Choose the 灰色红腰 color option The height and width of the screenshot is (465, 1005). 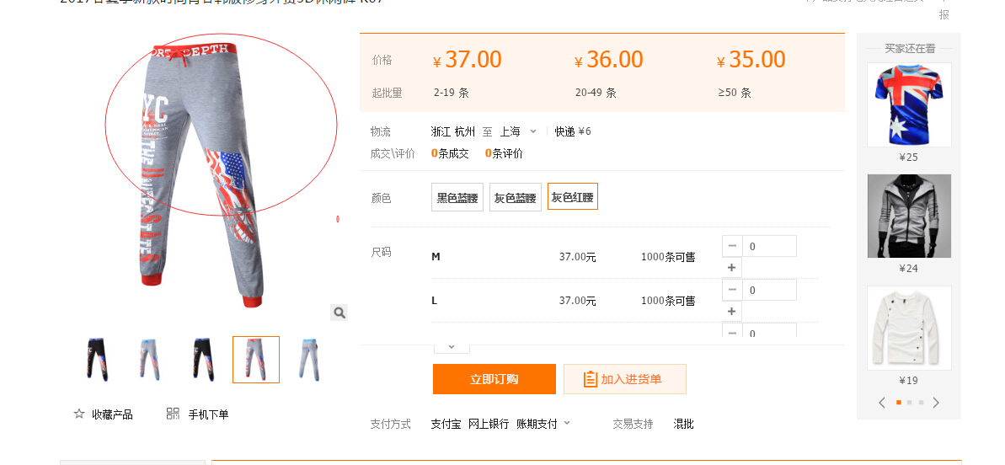tap(572, 197)
